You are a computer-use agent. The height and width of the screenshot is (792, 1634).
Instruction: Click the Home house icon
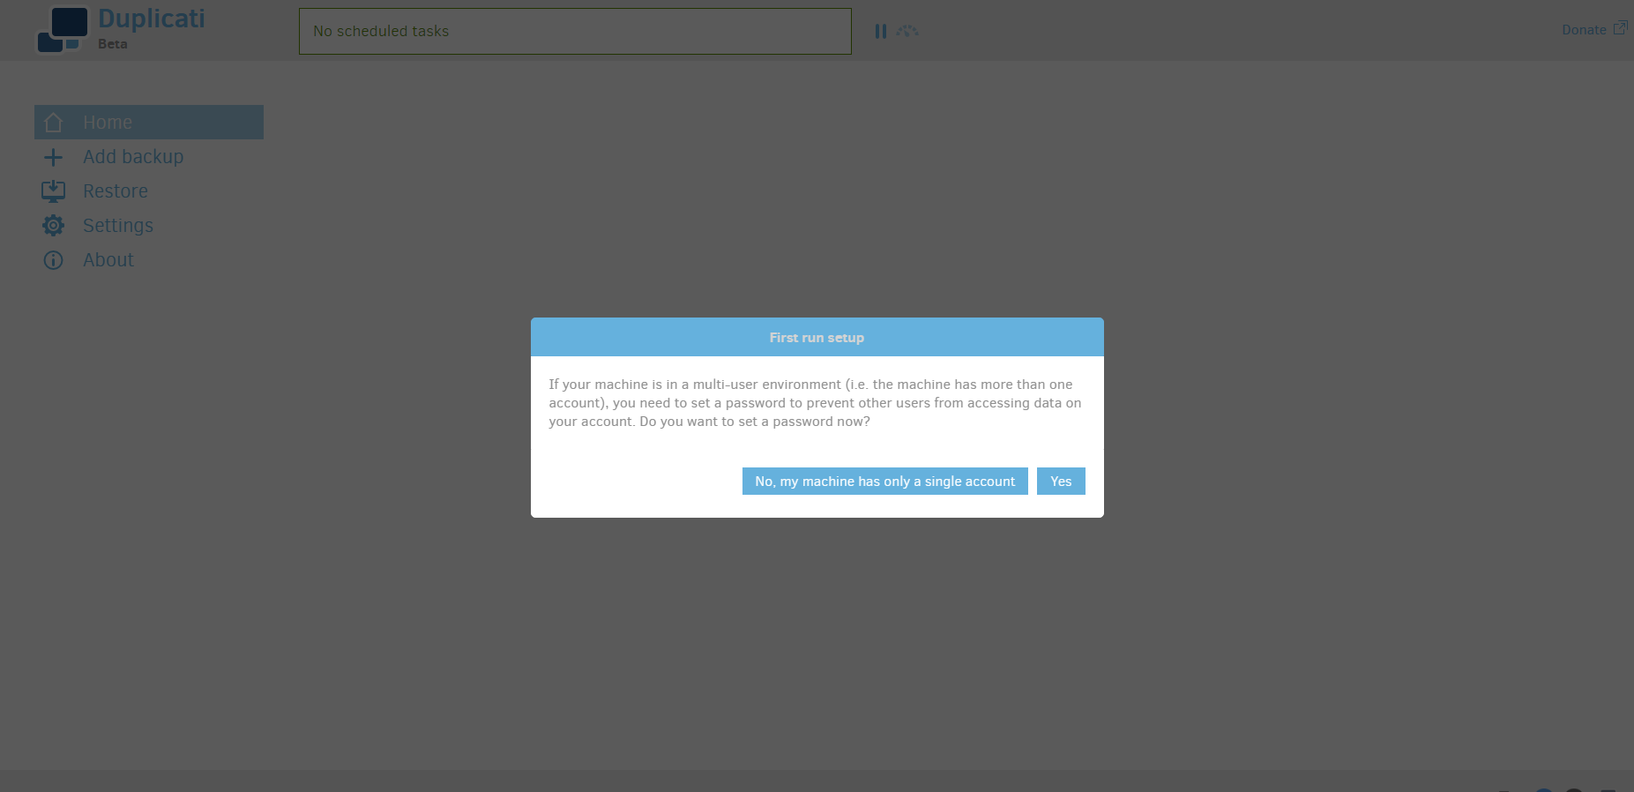click(x=53, y=123)
